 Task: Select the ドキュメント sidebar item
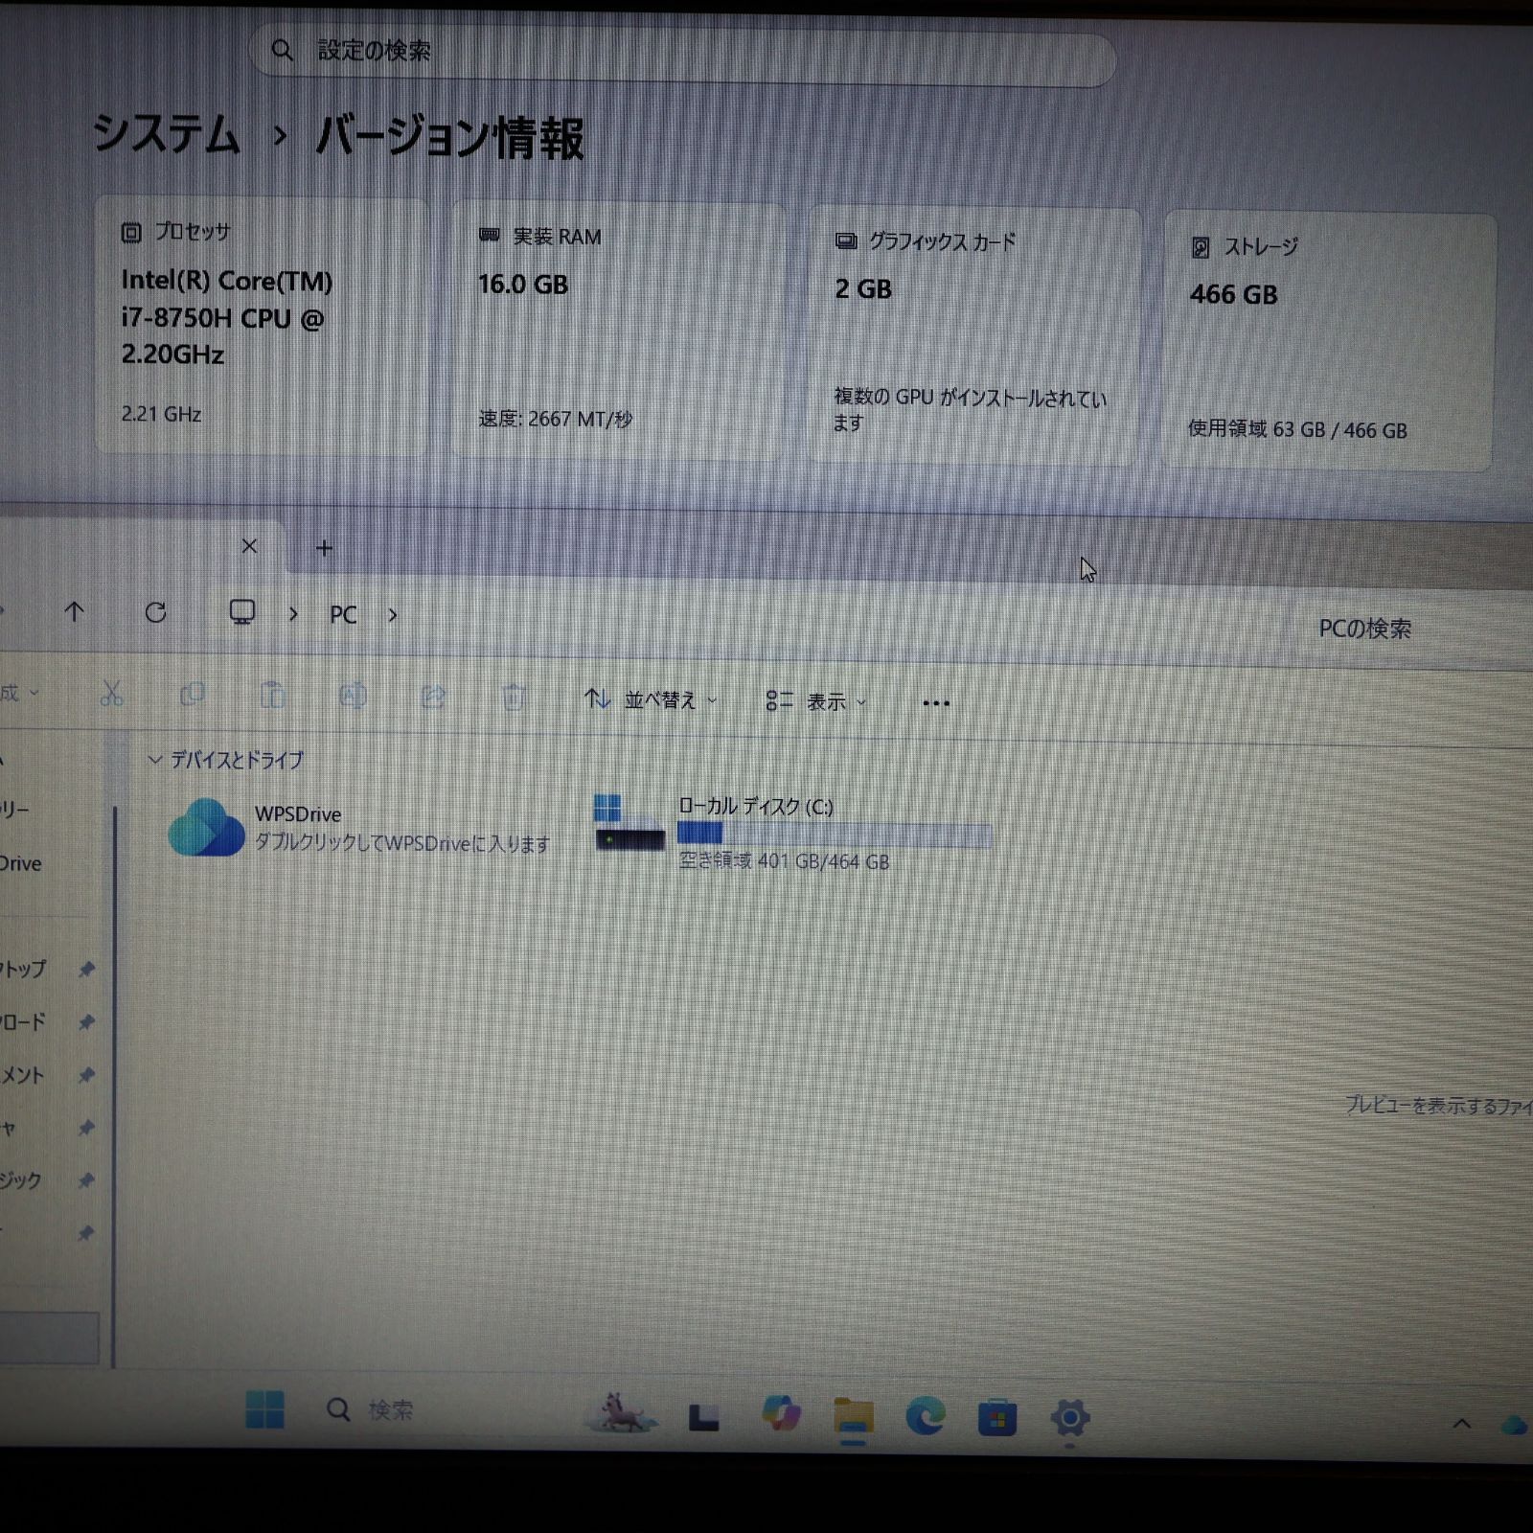23,1074
